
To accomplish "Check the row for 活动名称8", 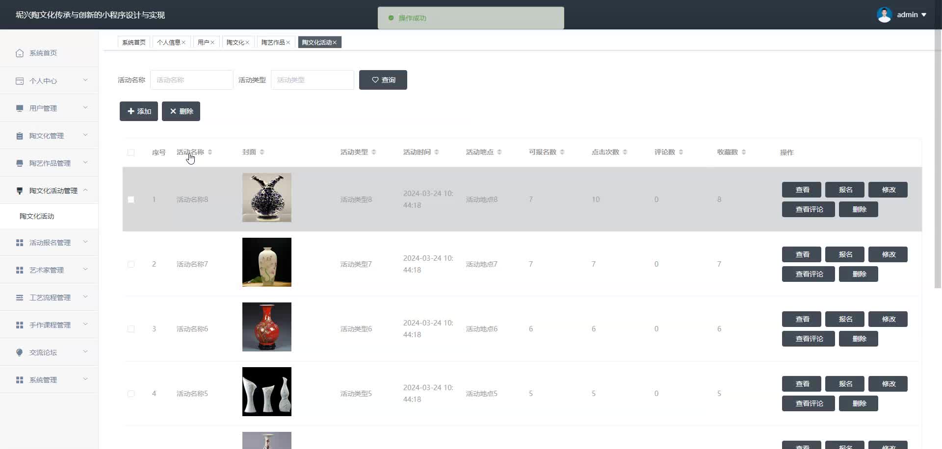I will [x=131, y=200].
